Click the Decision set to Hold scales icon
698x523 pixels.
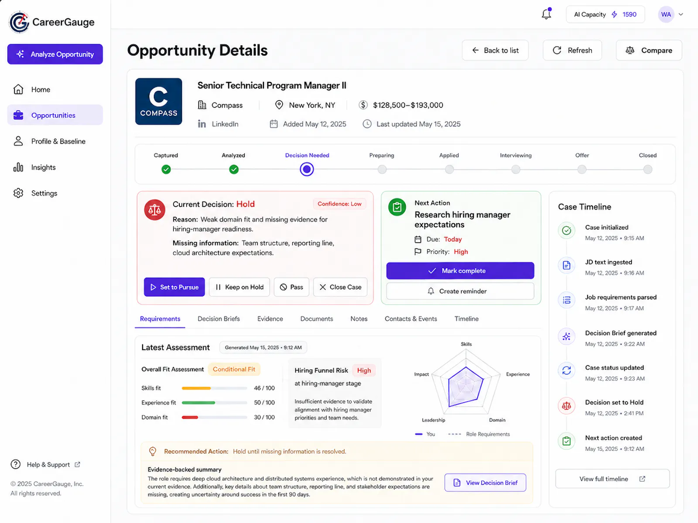pyautogui.click(x=567, y=406)
